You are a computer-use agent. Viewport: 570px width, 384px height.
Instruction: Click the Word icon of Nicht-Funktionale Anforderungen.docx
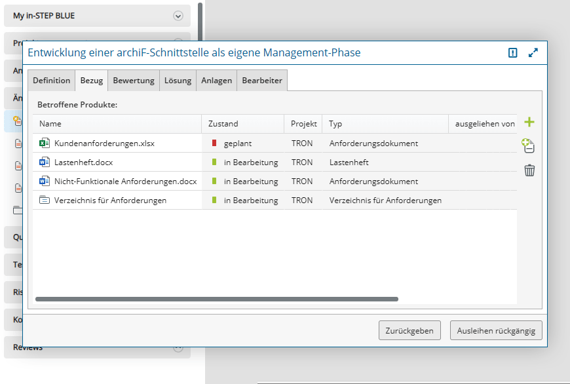point(45,181)
